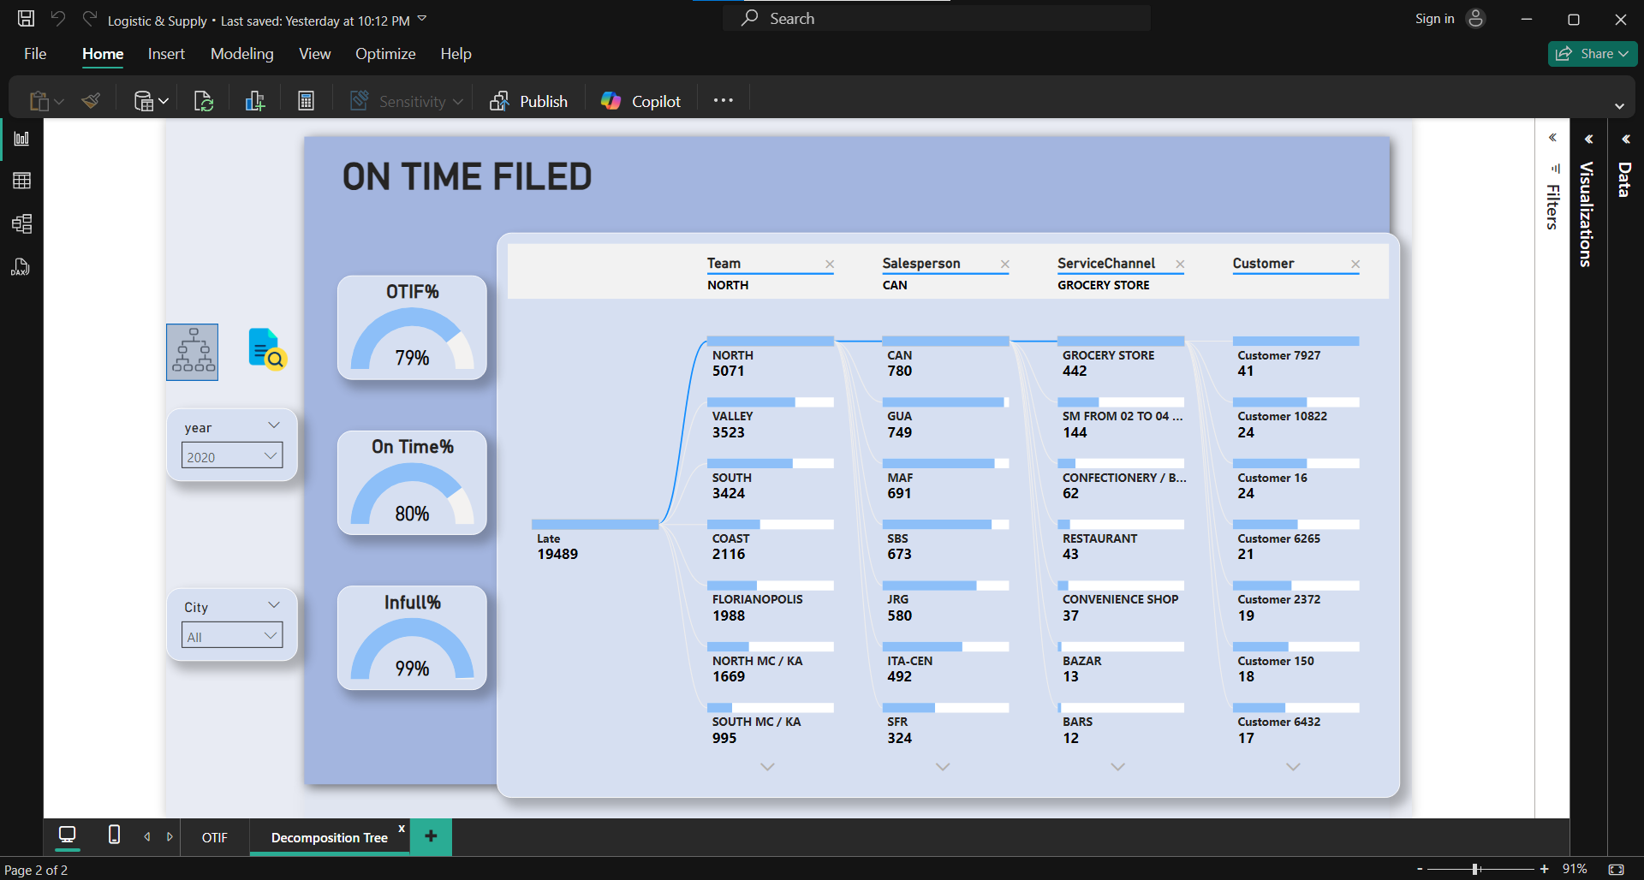Open the File menu
Screen dimensions: 1644x880
coord(35,54)
